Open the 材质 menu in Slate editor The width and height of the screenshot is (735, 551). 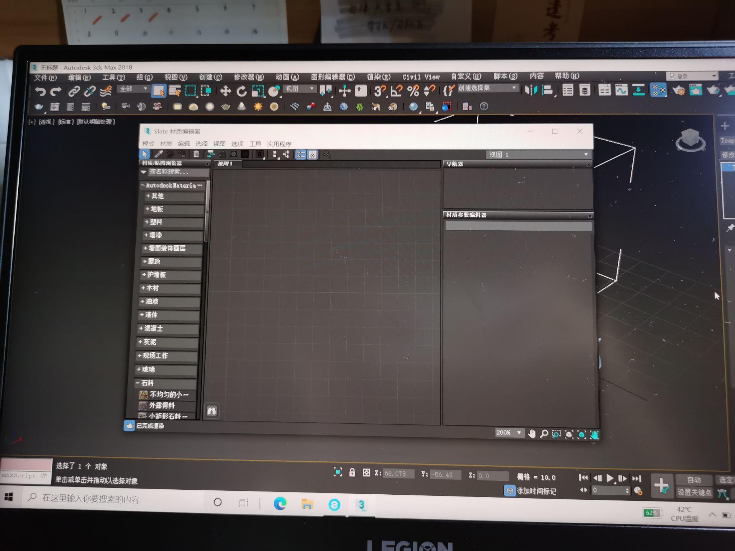pos(166,144)
